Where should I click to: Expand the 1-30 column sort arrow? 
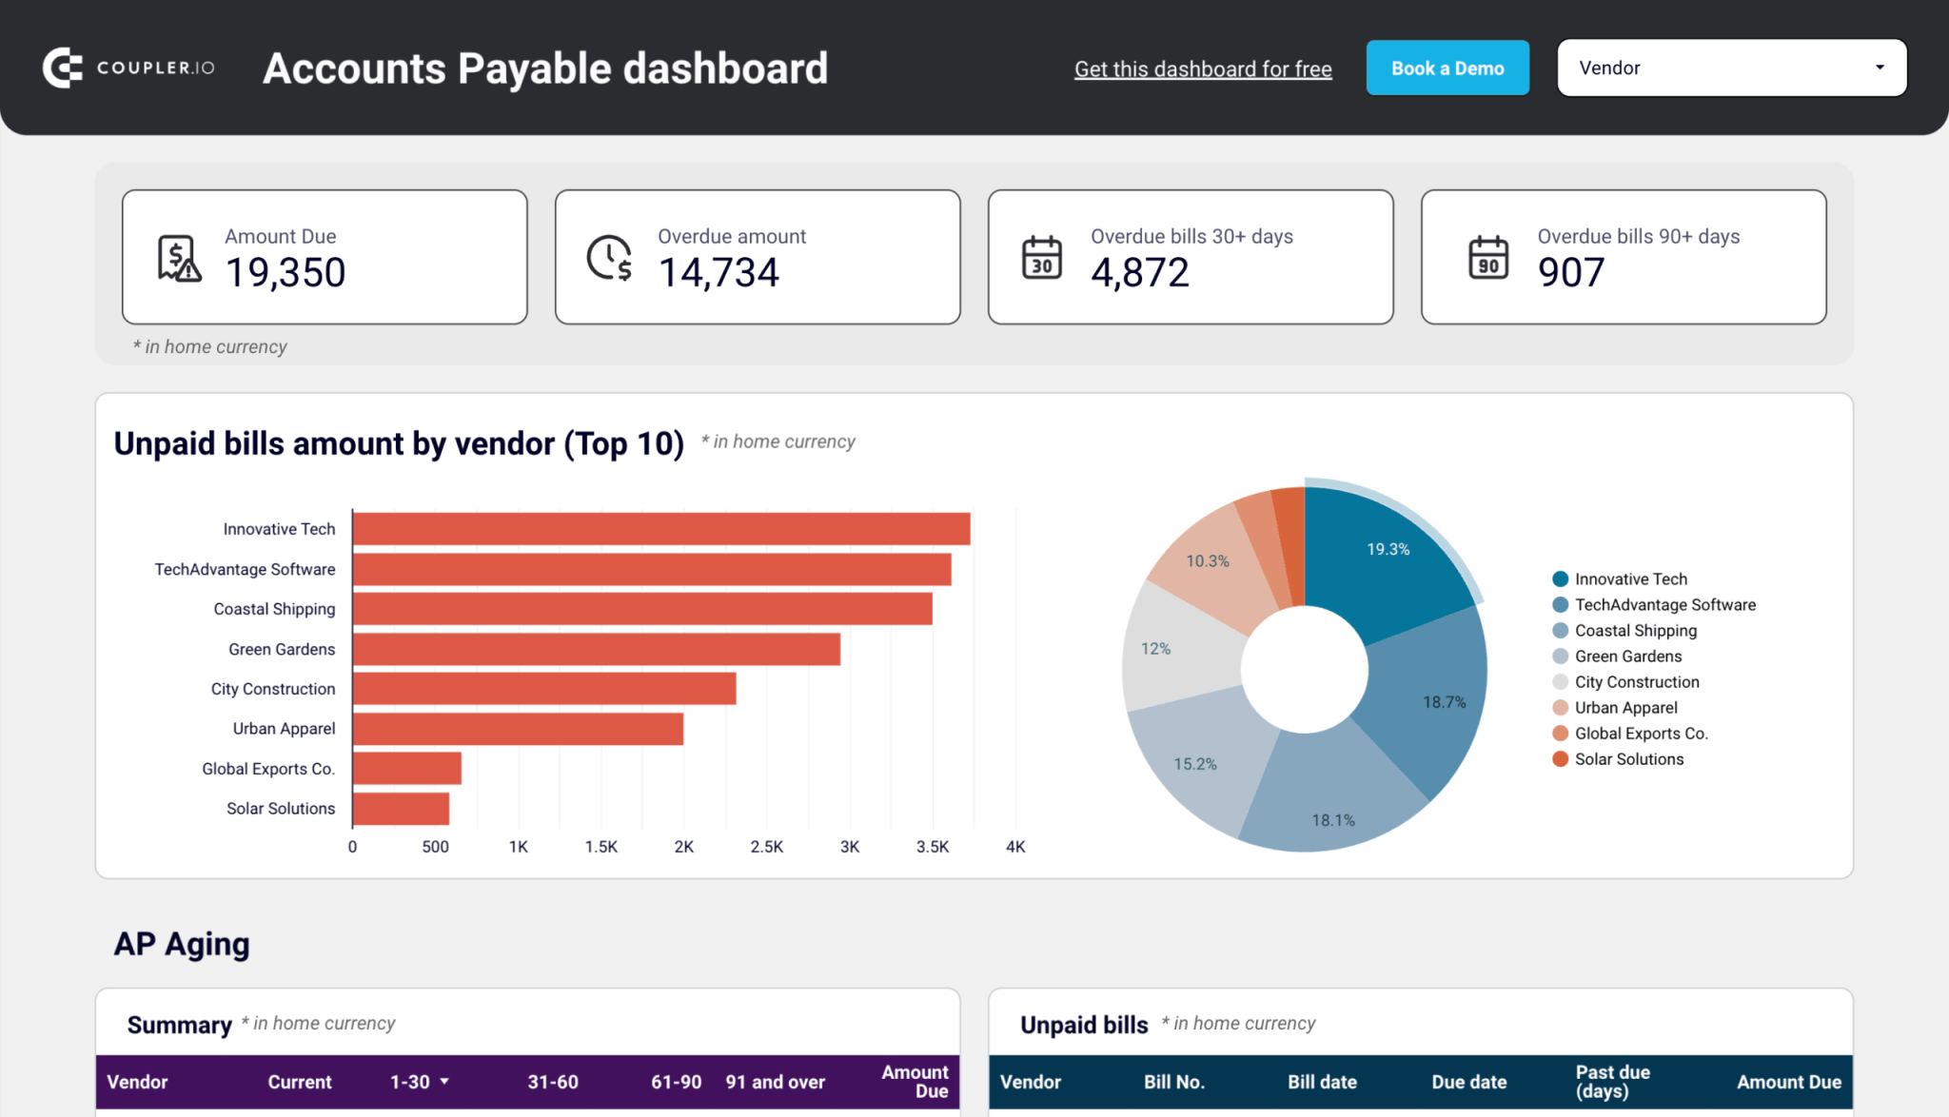click(443, 1082)
